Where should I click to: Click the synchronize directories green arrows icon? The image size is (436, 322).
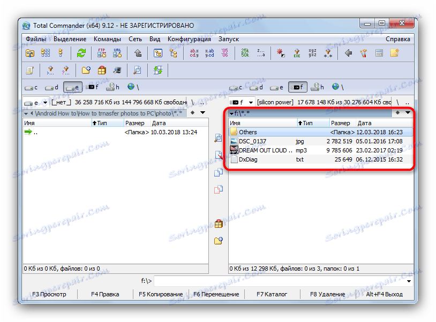point(158,70)
